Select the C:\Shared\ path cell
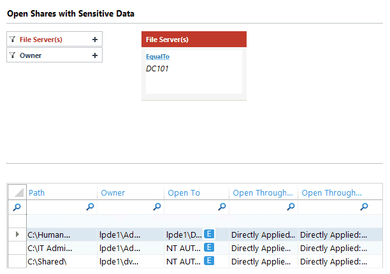 (x=62, y=261)
